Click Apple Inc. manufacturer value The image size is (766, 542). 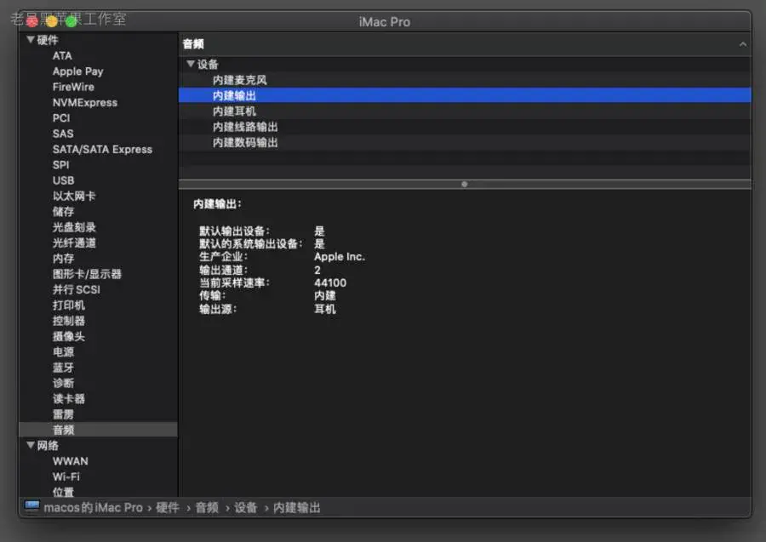point(340,256)
